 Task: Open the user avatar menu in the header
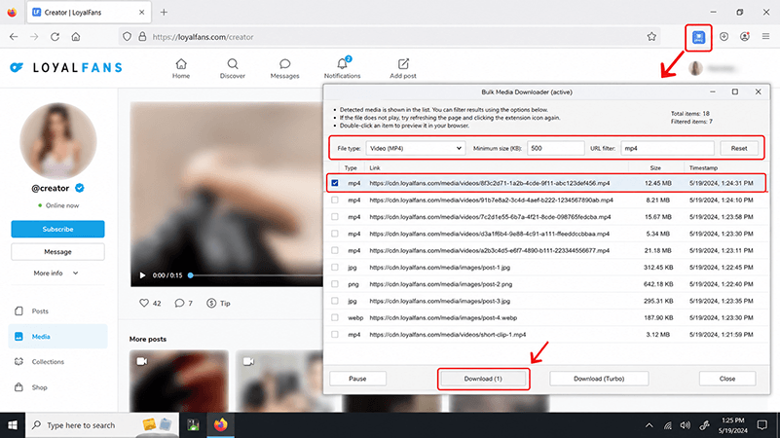[696, 68]
